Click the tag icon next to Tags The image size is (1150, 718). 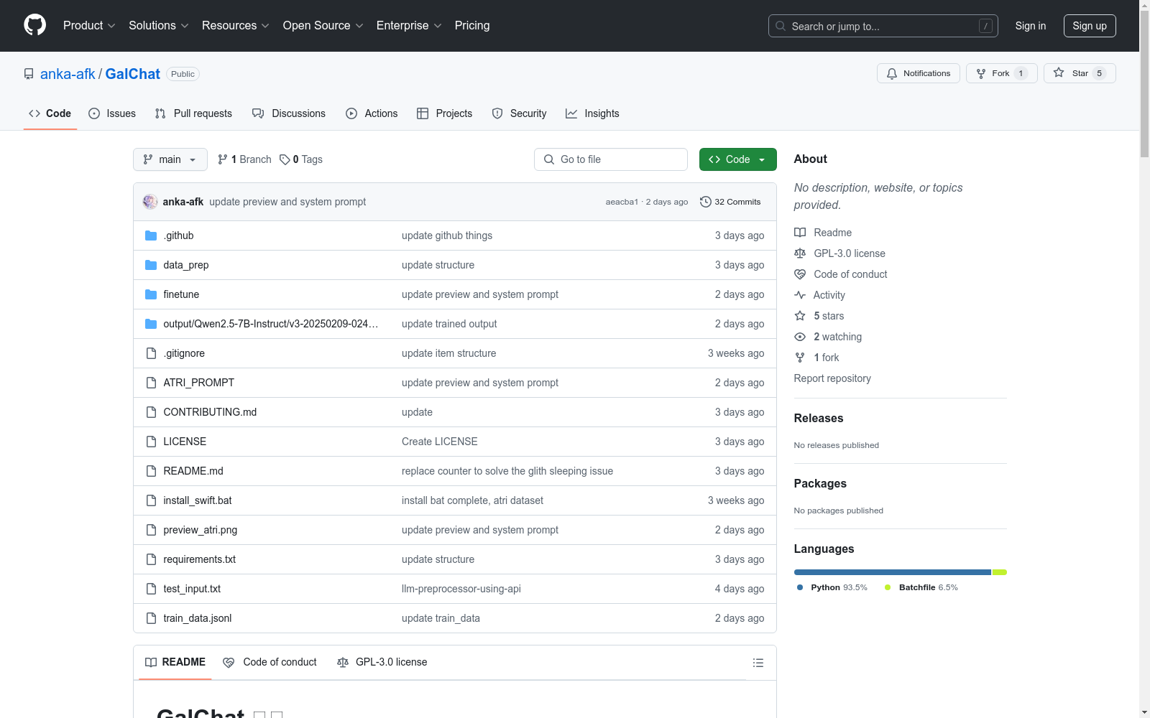point(285,159)
